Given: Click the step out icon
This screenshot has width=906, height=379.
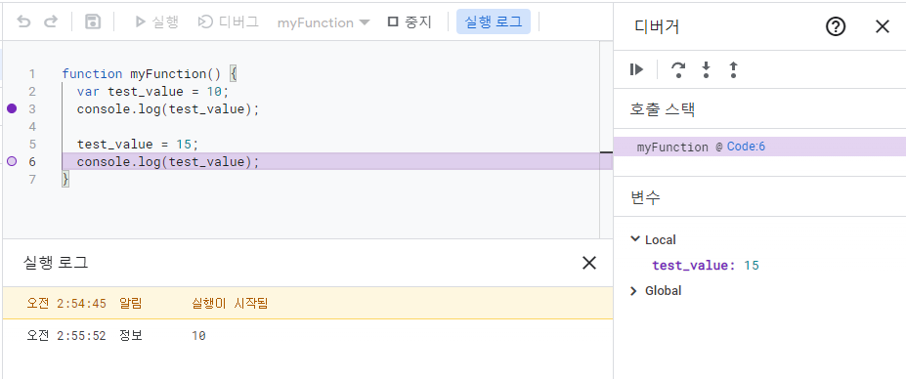Looking at the screenshot, I should click(733, 70).
